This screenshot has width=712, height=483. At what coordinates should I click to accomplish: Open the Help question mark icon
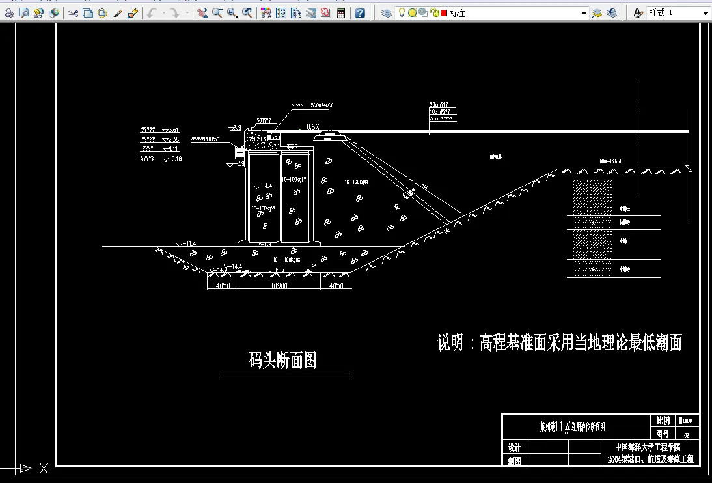point(359,12)
